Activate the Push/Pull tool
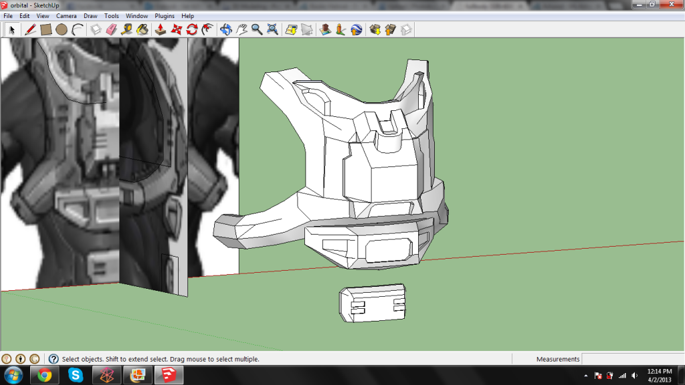This screenshot has width=685, height=385. coord(161,29)
